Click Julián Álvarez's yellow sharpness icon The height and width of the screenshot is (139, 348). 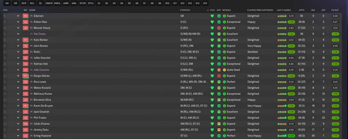point(219,124)
